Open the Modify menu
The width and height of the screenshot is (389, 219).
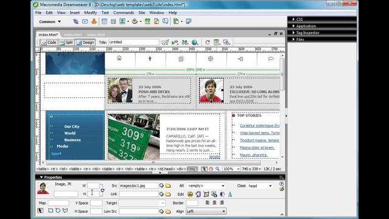(x=91, y=13)
